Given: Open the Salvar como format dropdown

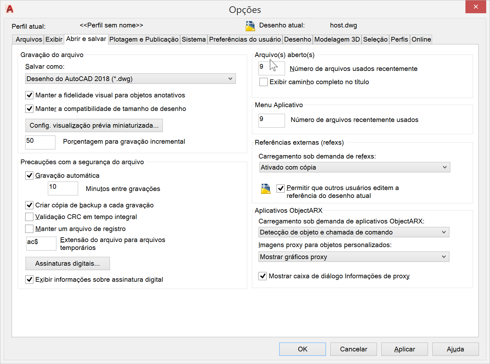Looking at the screenshot, I should coord(130,79).
